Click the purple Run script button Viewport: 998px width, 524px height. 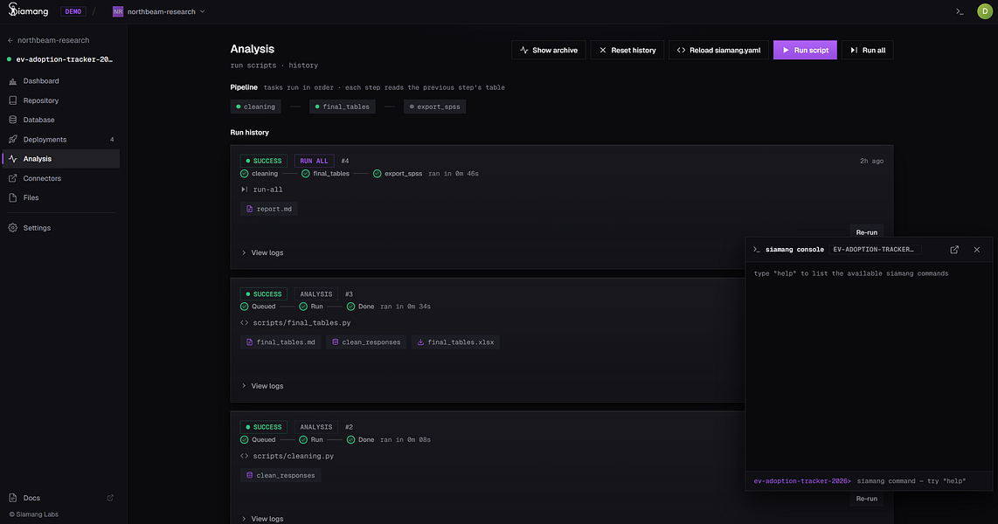click(805, 51)
